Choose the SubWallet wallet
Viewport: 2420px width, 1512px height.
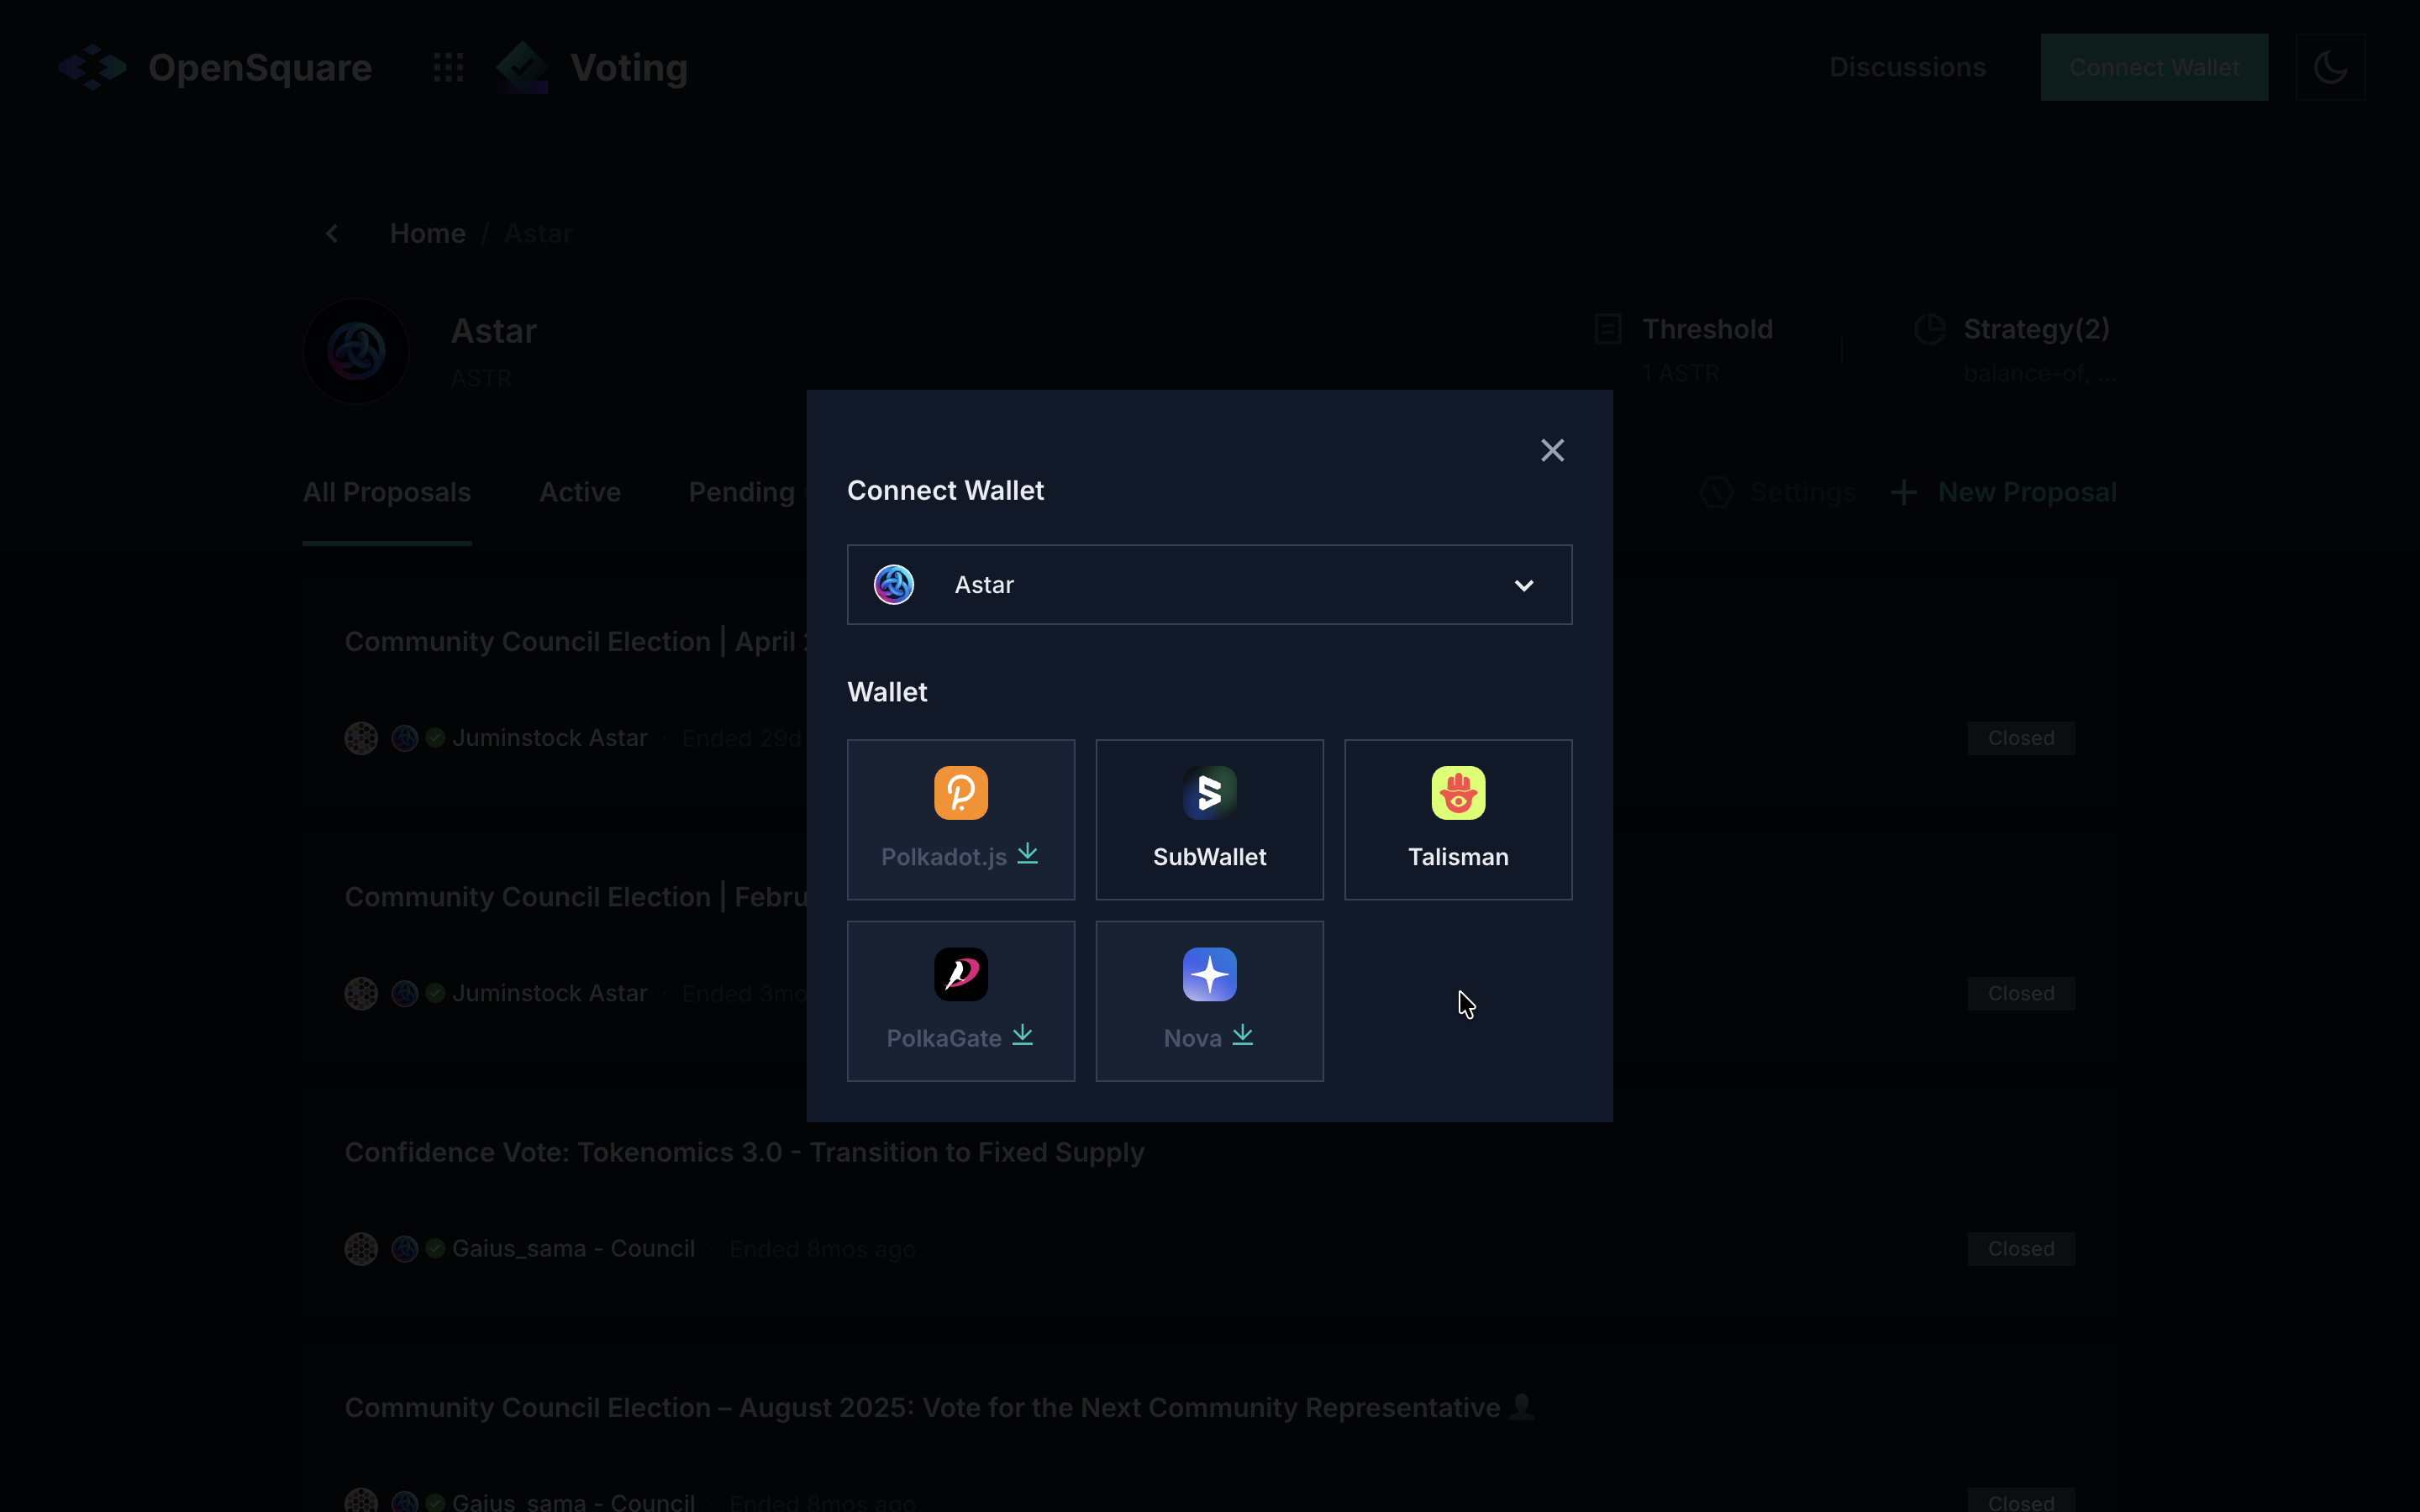point(1209,819)
